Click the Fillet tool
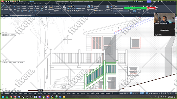This screenshot has height=99, width=177. 37,9
